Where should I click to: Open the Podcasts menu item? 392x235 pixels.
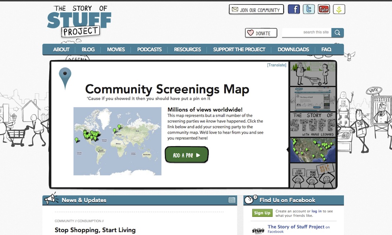pyautogui.click(x=149, y=49)
